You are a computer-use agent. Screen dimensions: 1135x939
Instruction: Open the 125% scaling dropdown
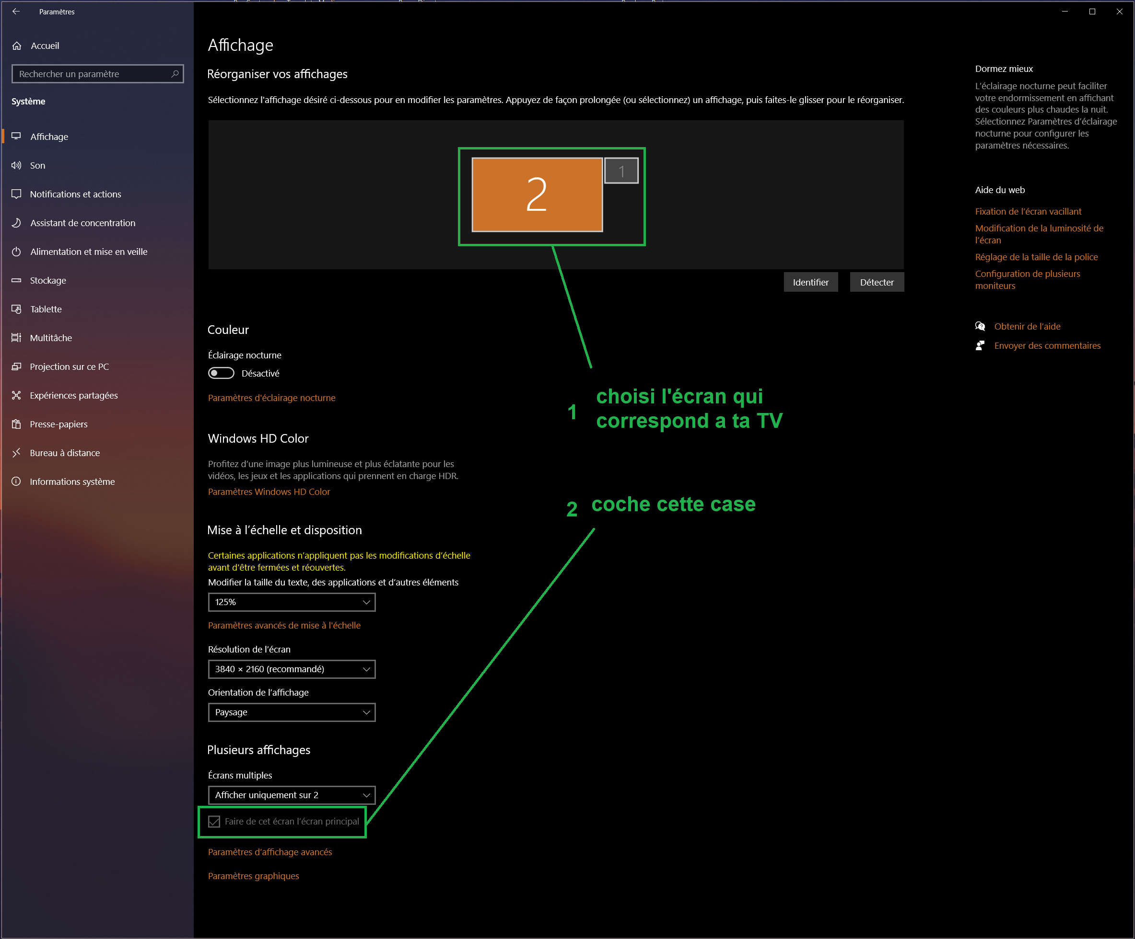292,602
